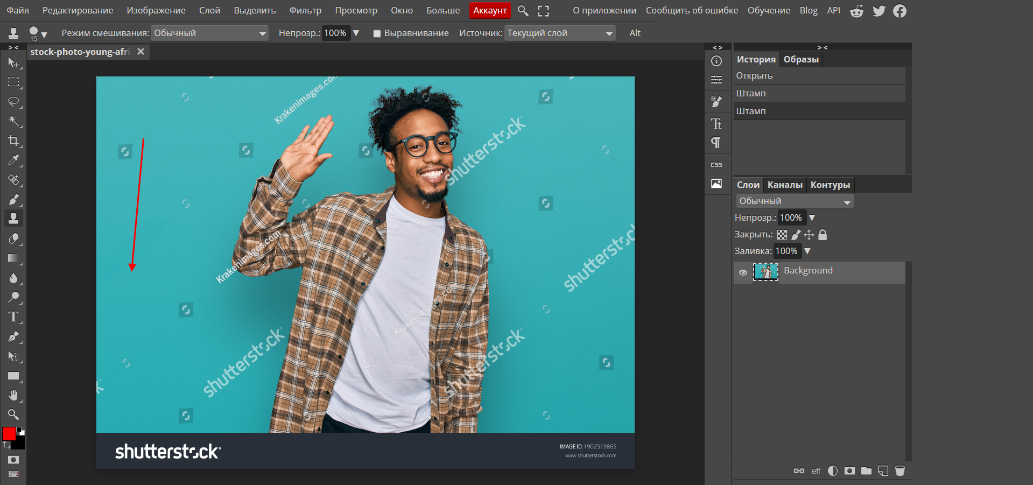
Task: Delete layer with the trash icon
Action: pyautogui.click(x=900, y=471)
